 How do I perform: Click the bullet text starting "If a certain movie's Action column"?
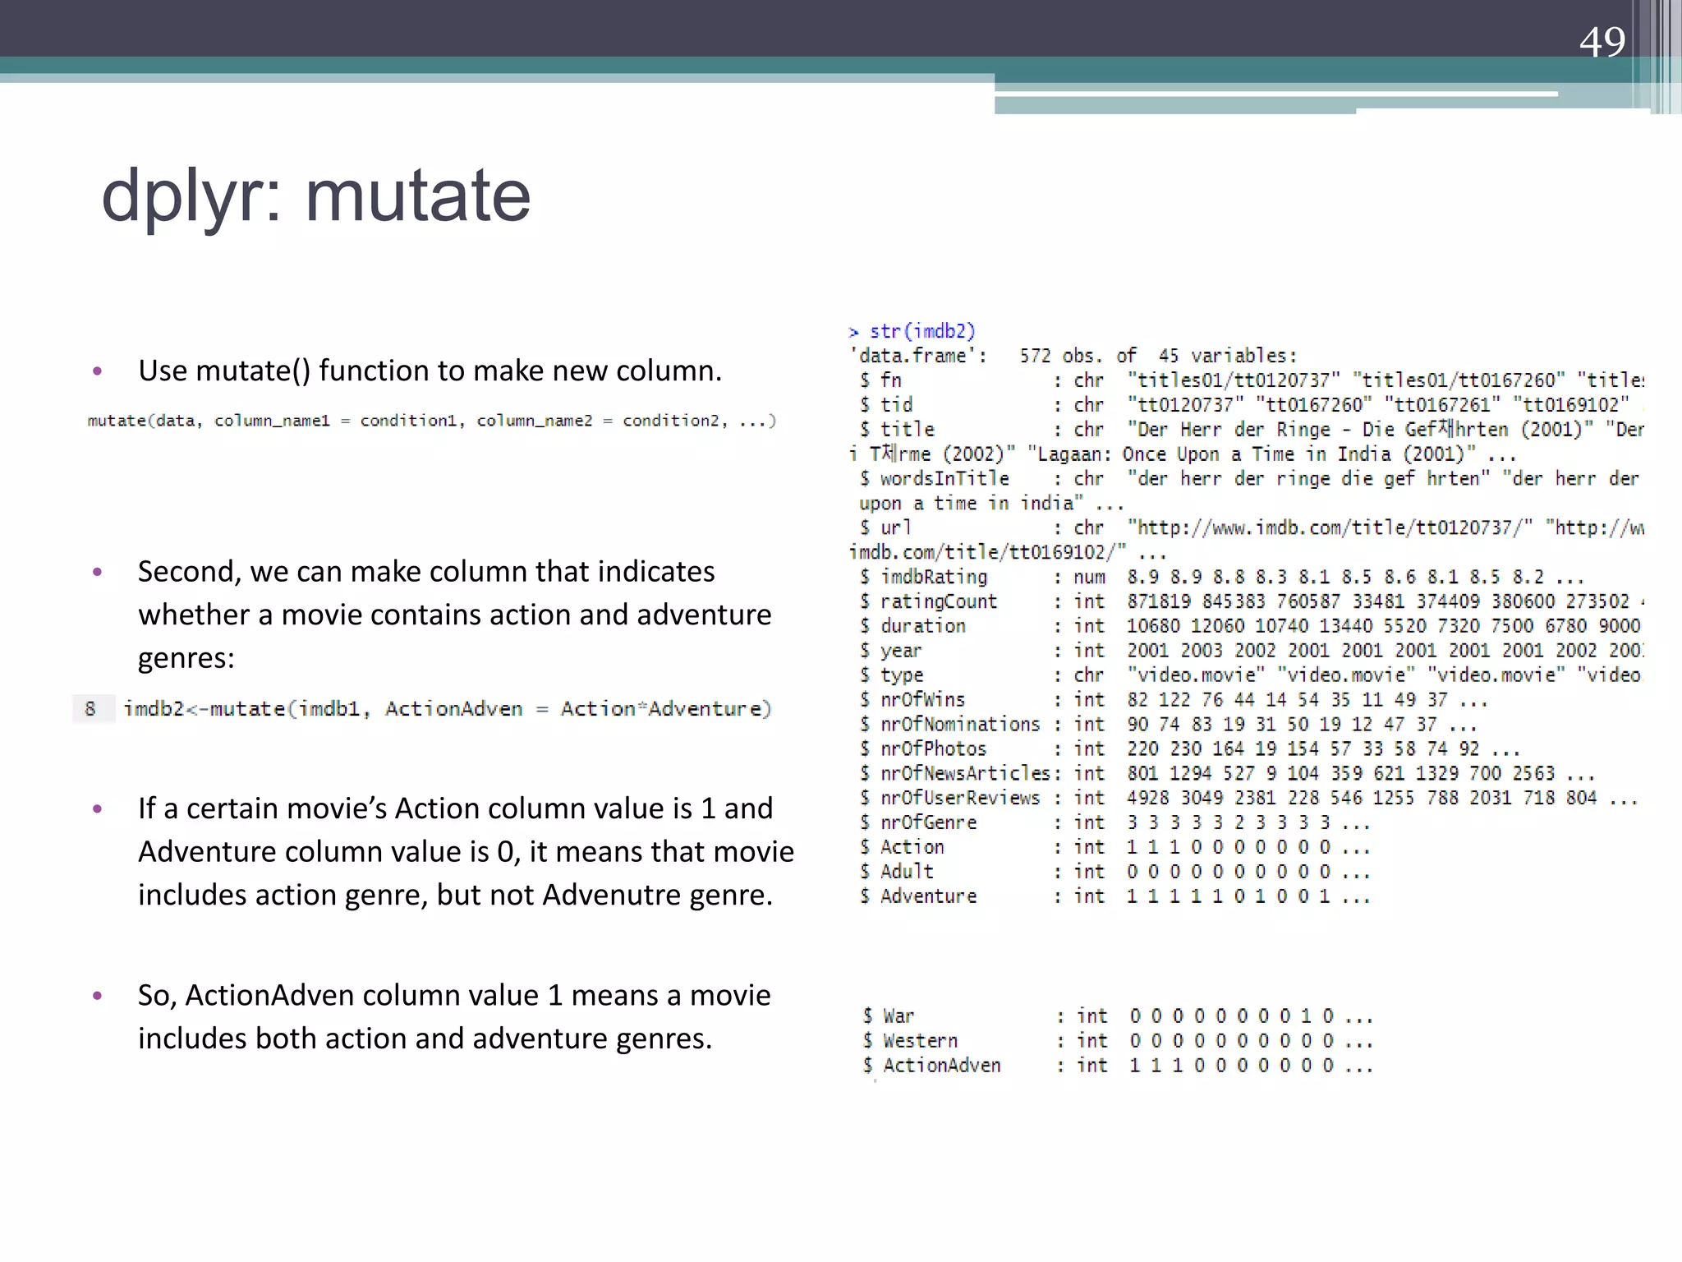pyautogui.click(x=466, y=851)
